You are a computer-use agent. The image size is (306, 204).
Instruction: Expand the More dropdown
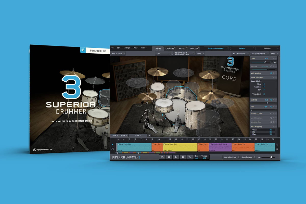click(200, 54)
